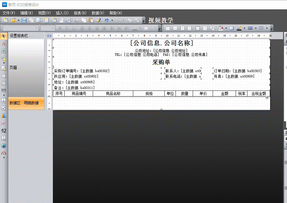Click the globe icon in left toolbox
287x203 pixels.
click(x=4, y=146)
